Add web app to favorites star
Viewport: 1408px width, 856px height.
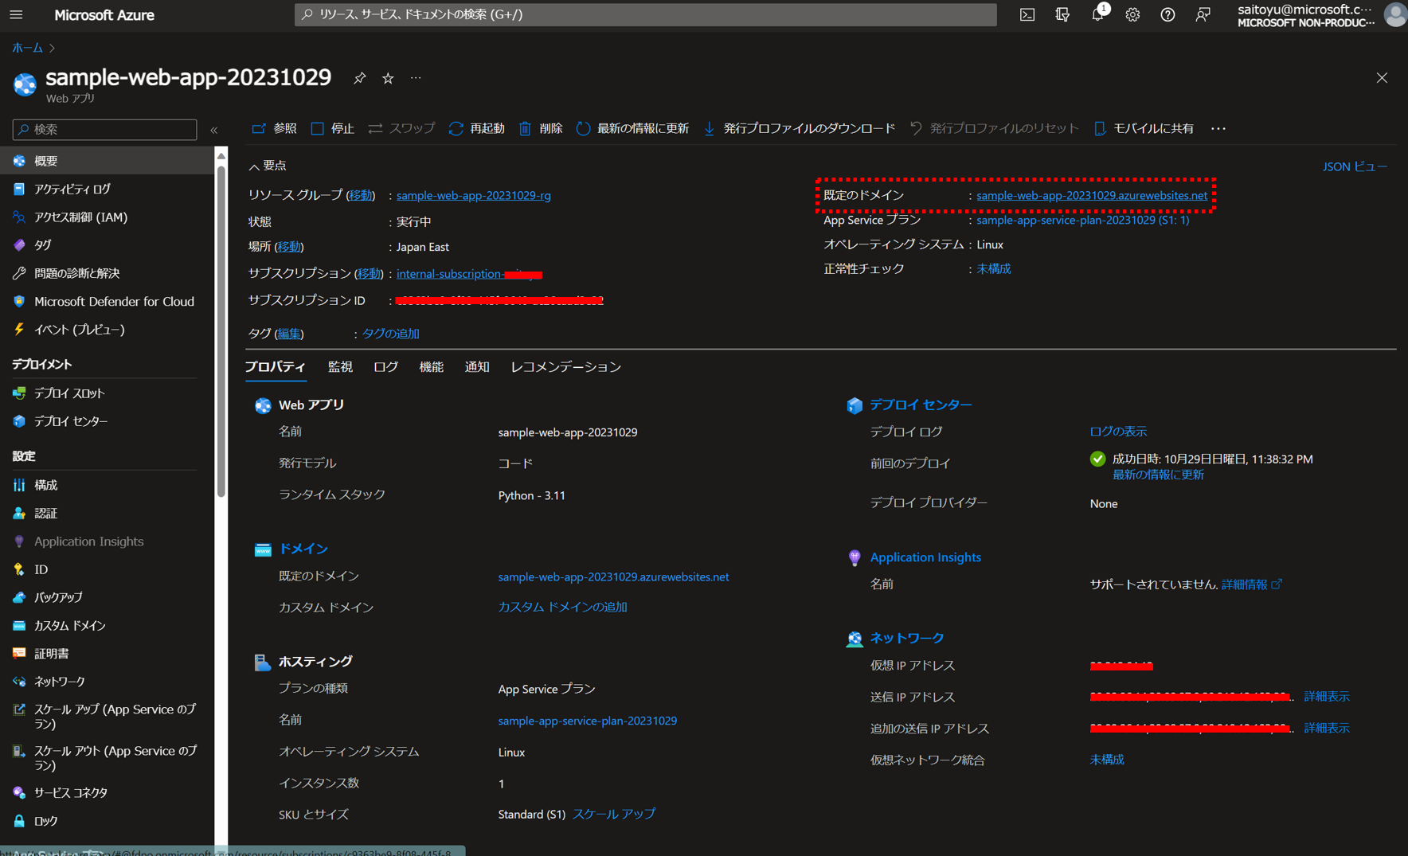tap(388, 78)
